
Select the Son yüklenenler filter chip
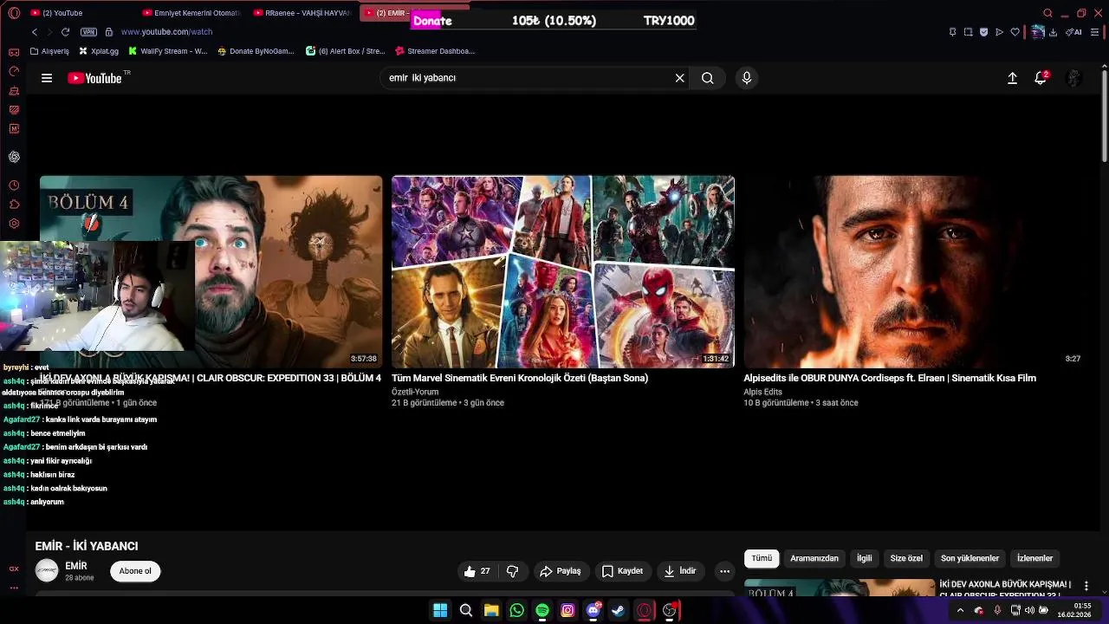click(x=970, y=558)
